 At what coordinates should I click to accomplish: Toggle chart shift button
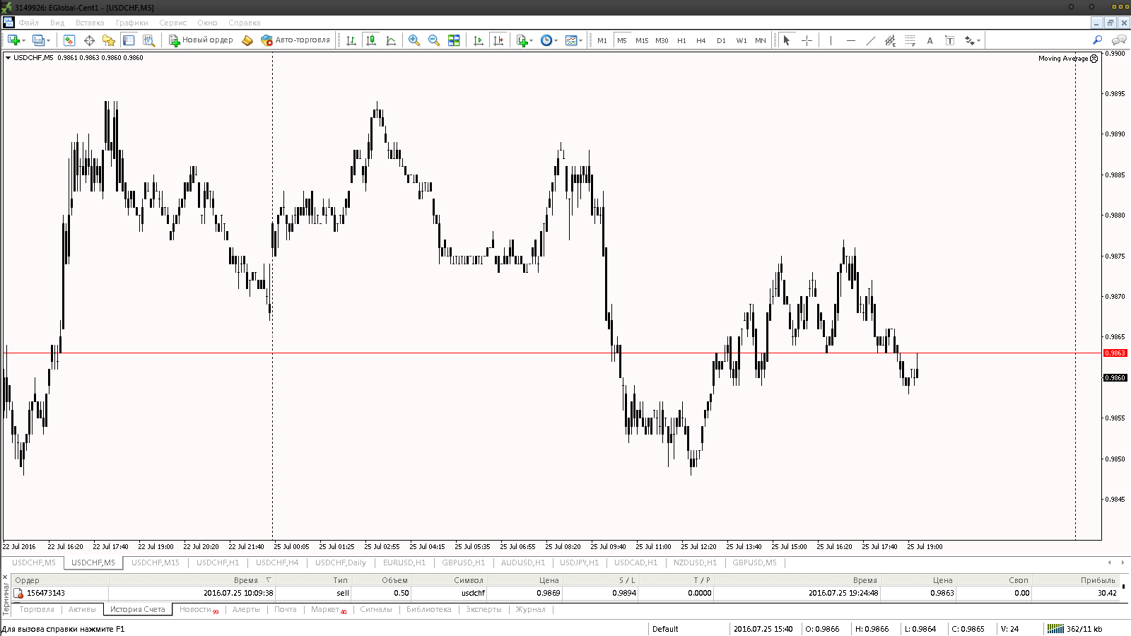tap(498, 40)
